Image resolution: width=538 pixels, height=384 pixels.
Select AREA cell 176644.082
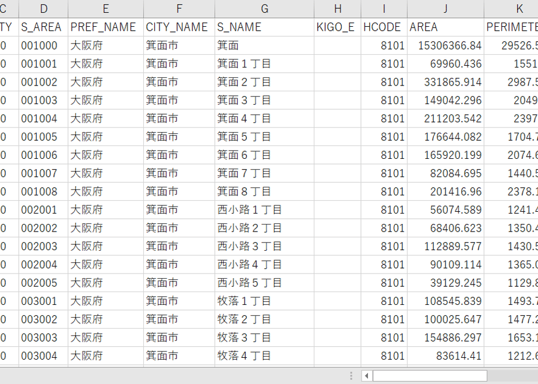point(445,137)
